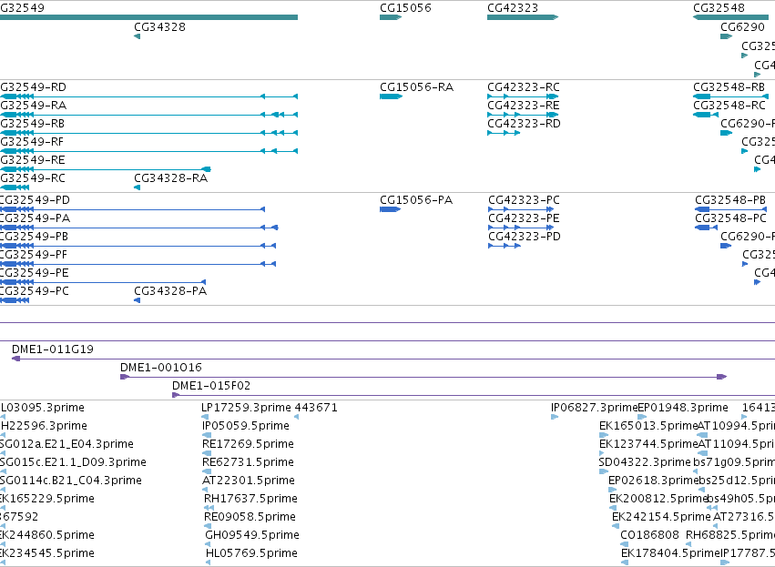The height and width of the screenshot is (567, 775).
Task: Open EST EK165013.5prime
Action: click(648, 426)
